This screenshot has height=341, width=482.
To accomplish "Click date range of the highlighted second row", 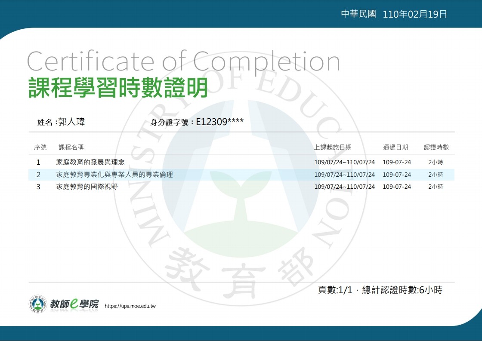I will point(344,175).
